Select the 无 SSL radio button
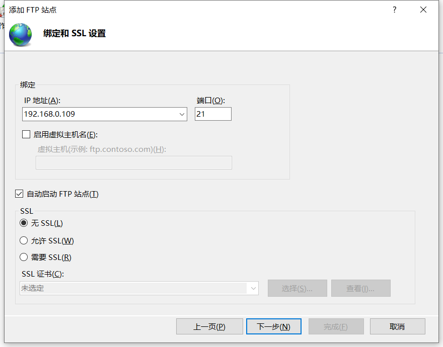 [x=23, y=223]
